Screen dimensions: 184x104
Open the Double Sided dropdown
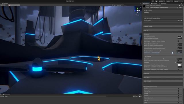[180, 21]
